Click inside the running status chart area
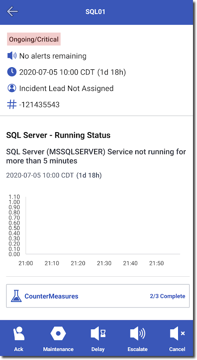This screenshot has height=360, width=197. tap(103, 225)
